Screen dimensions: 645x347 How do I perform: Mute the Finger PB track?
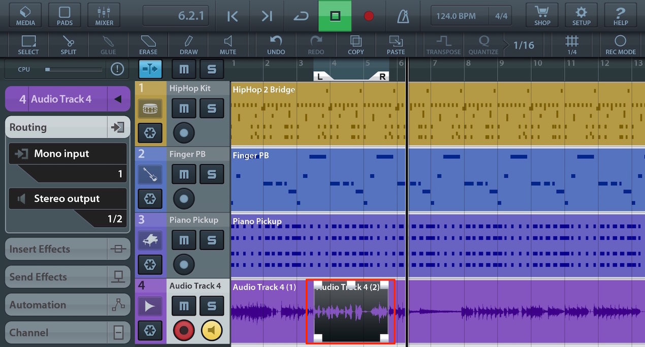(x=184, y=174)
